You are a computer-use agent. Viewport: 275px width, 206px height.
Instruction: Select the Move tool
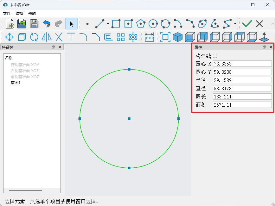tap(10, 37)
